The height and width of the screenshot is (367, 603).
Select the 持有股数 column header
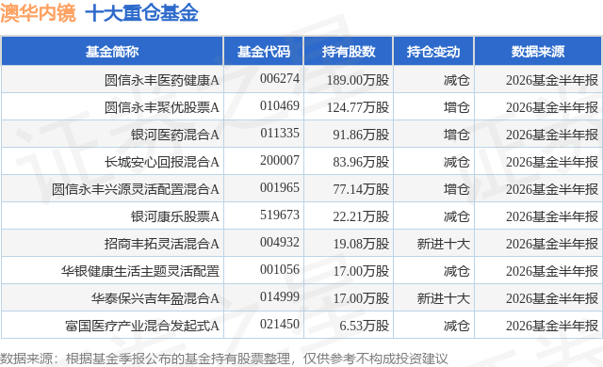pyautogui.click(x=349, y=52)
